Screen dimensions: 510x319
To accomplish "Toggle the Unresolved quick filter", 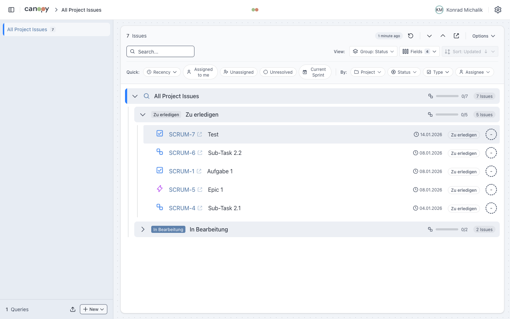I will [x=278, y=72].
